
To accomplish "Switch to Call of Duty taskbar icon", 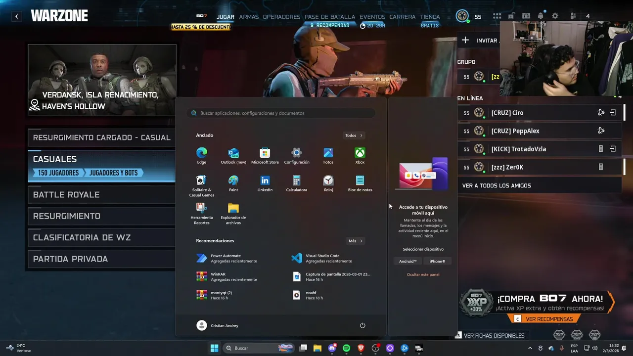I will coord(418,348).
